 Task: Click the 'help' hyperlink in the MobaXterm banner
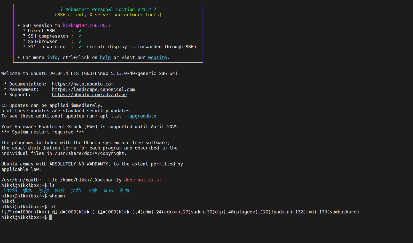click(x=105, y=57)
